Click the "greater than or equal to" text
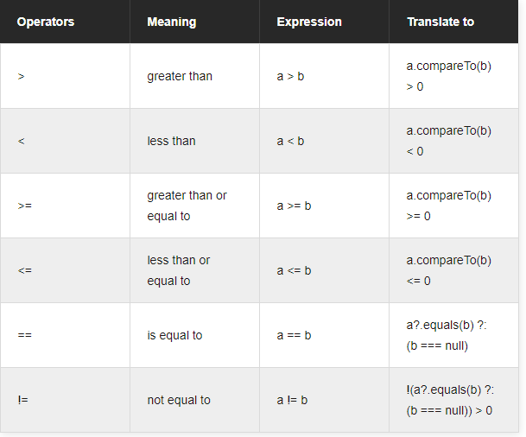 [x=187, y=206]
